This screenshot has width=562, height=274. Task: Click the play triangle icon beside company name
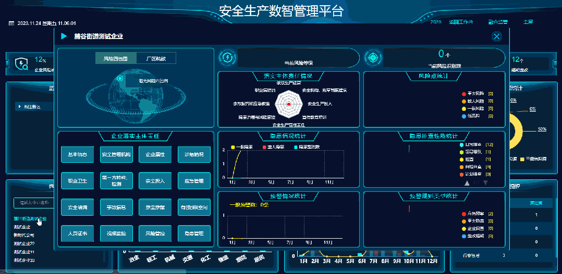point(64,36)
